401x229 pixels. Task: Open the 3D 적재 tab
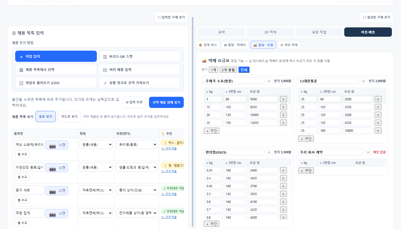270,32
